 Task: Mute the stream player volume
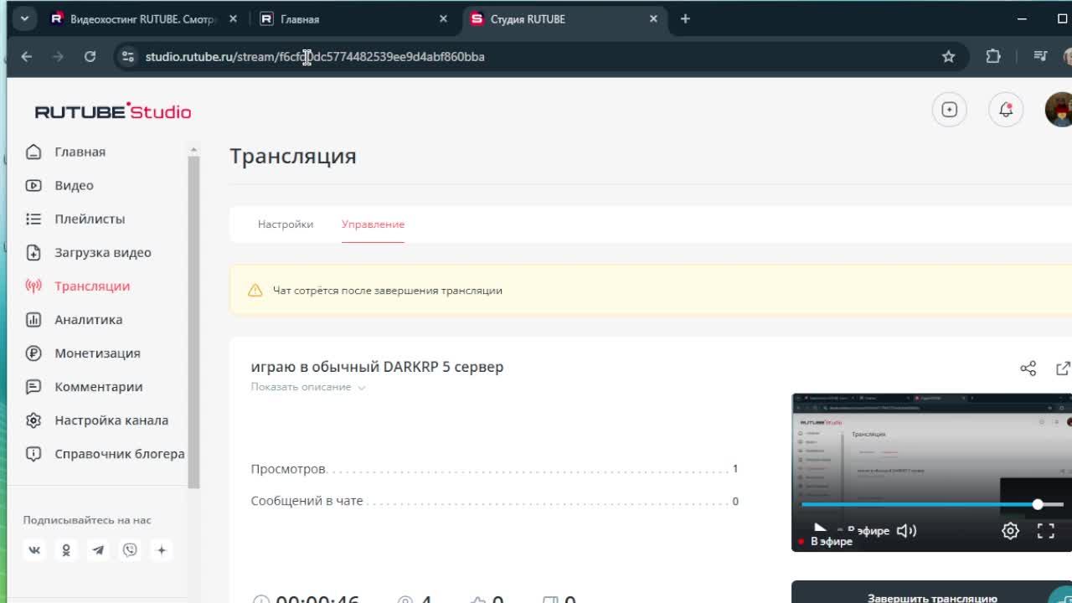[906, 531]
